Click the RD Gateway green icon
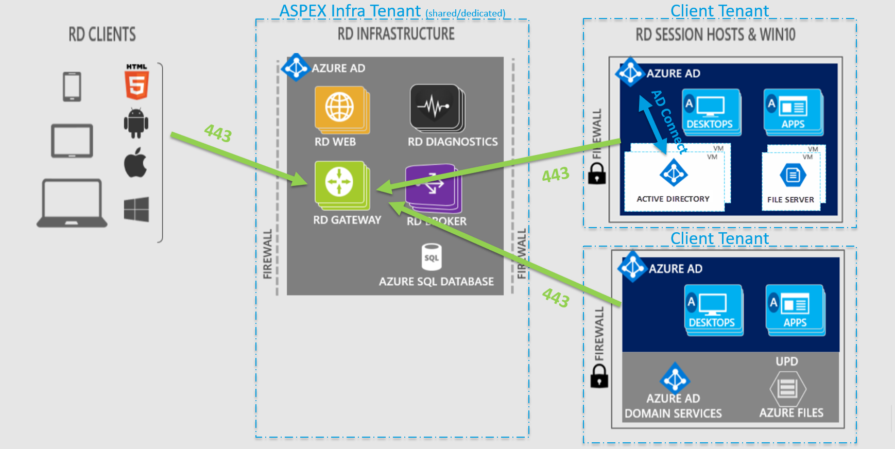 [342, 185]
